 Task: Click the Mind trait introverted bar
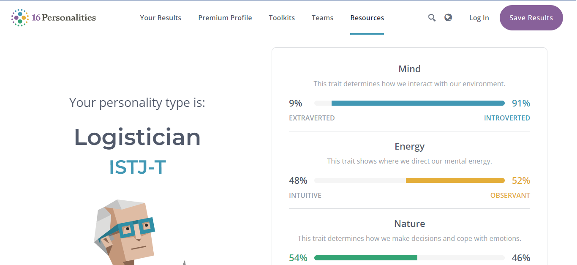click(418, 103)
